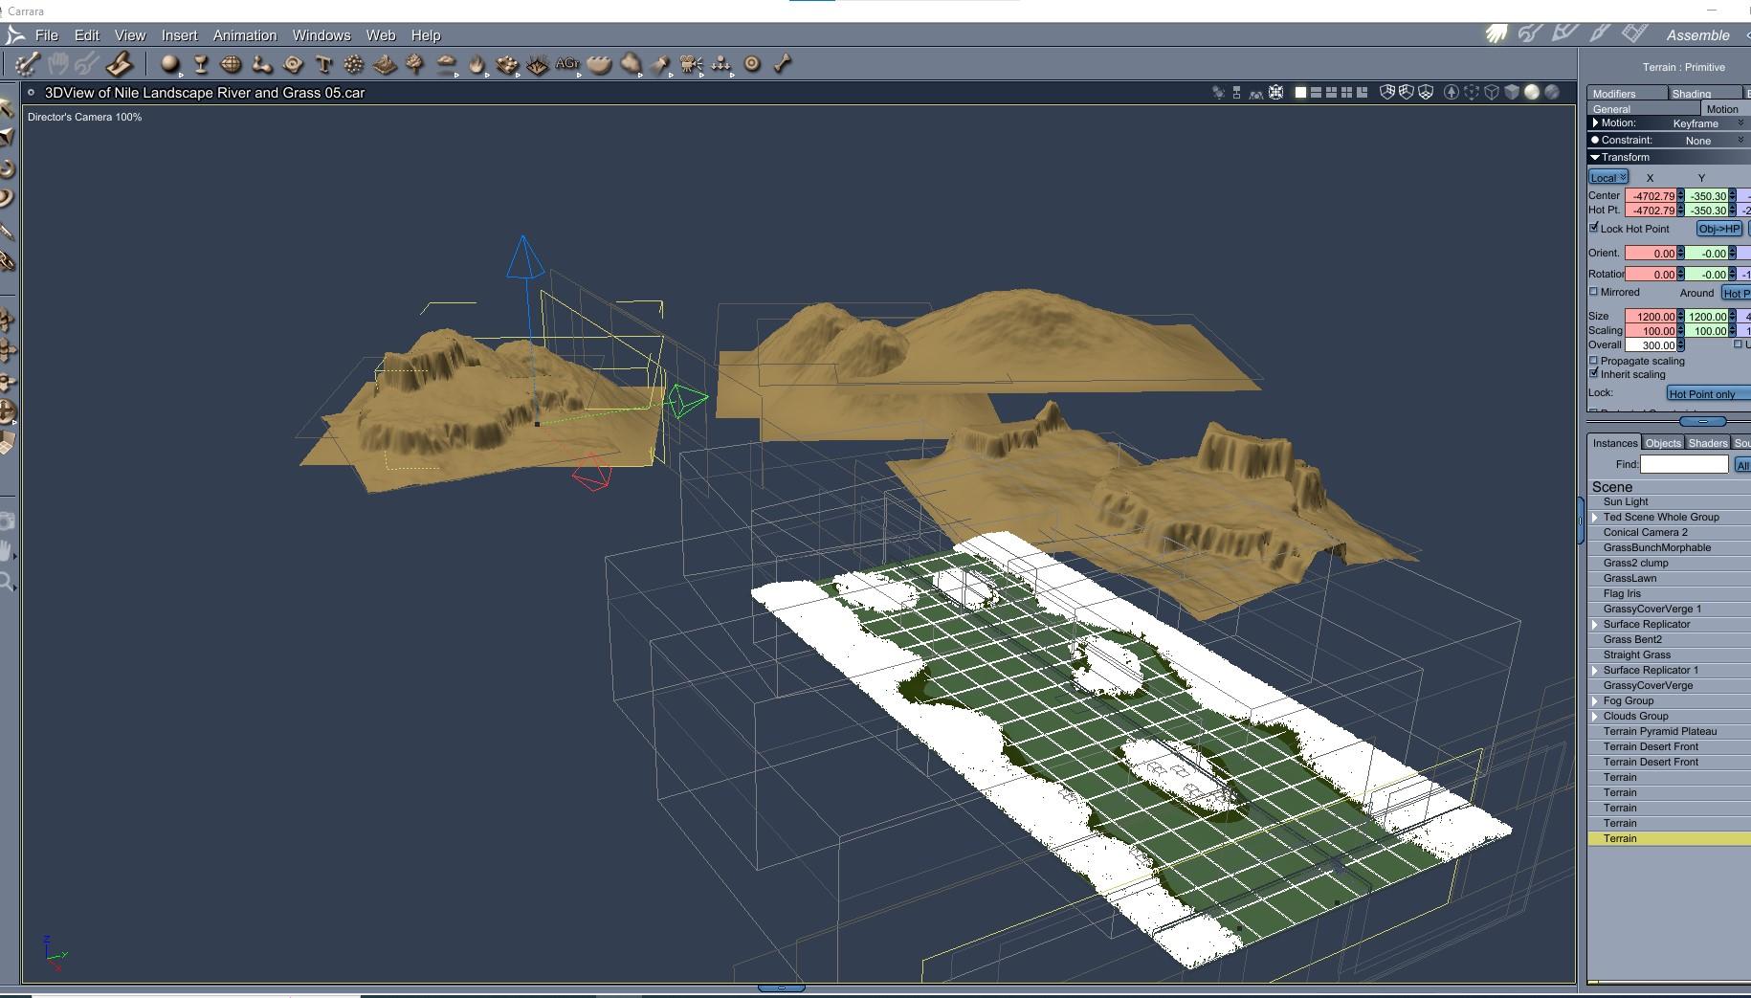
Task: Collapse the Transform section
Action: pos(1595,157)
